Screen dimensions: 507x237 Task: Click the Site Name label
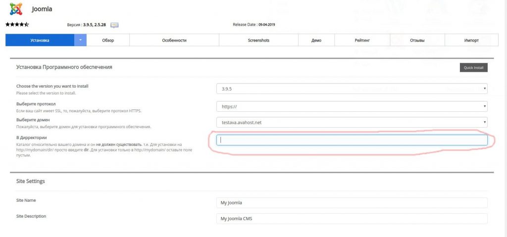(26, 200)
